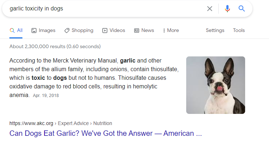Click the Images tab picture icon
The image size is (269, 143).
34,31
